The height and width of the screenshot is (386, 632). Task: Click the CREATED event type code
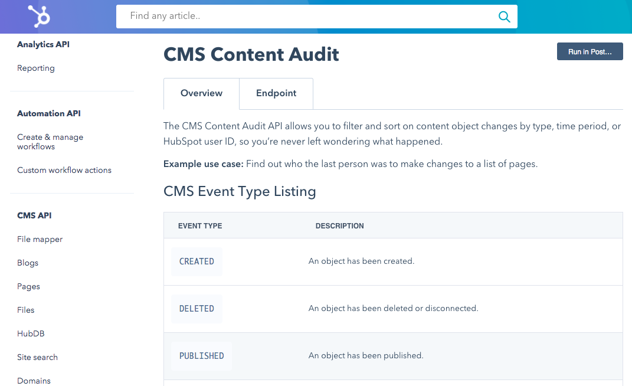(x=197, y=261)
